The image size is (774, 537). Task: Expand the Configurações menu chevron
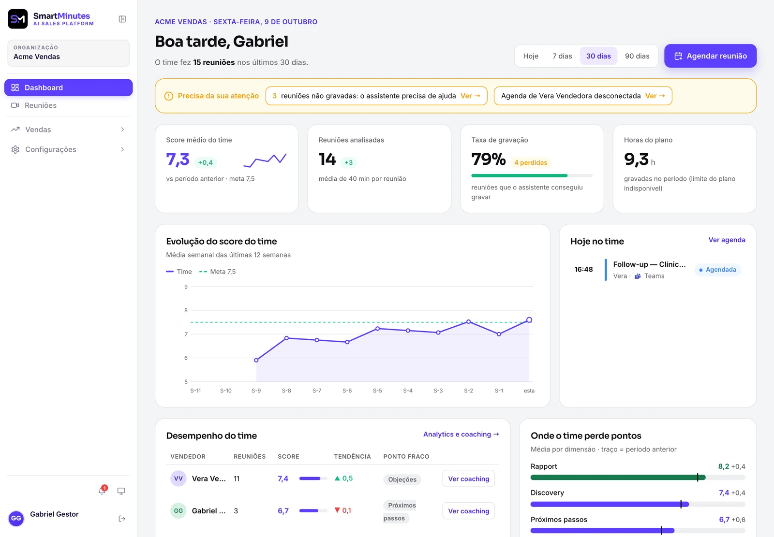(x=122, y=149)
